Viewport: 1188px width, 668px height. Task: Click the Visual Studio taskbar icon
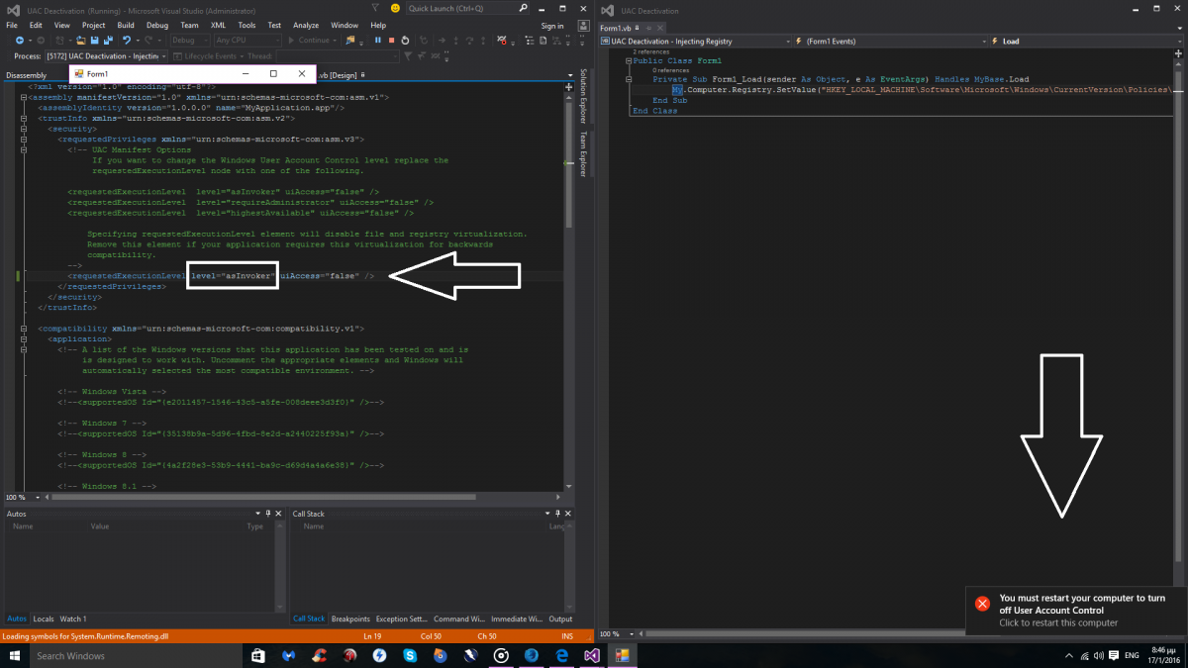592,655
